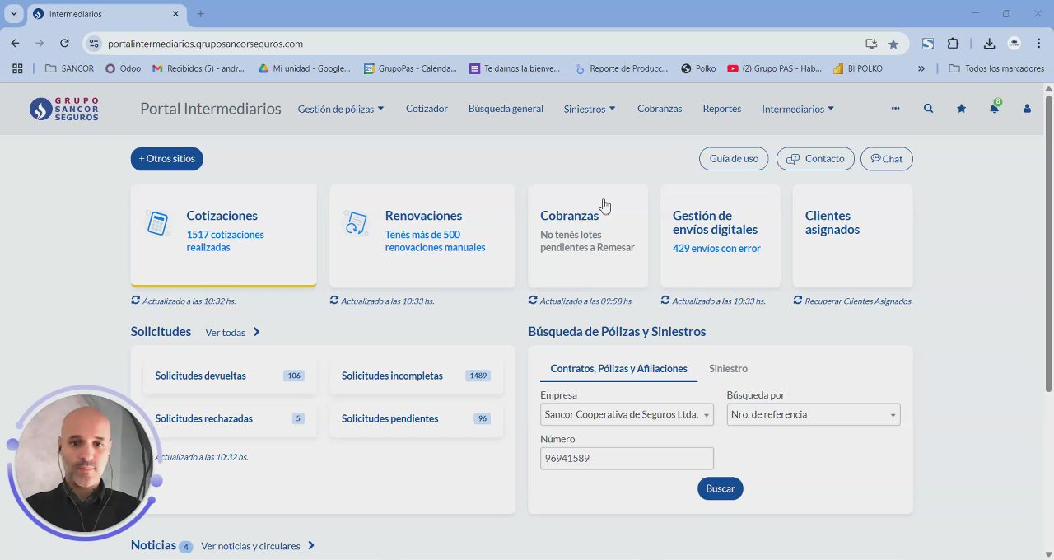Click install app icon in address bar

(x=870, y=44)
